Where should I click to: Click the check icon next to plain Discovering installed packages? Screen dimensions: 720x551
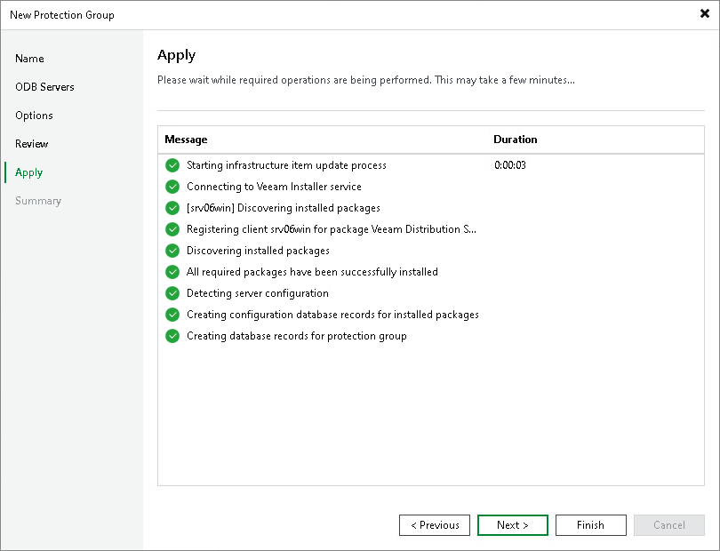pos(172,251)
